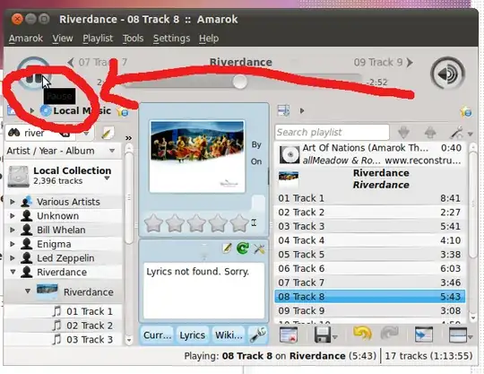
Task: Rate the track two stars
Action: [x=175, y=223]
